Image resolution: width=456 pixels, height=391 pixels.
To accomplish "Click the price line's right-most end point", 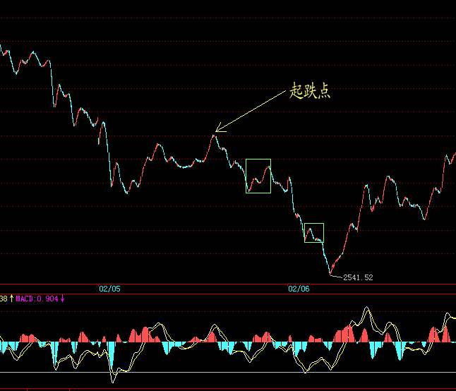I will click(x=454, y=154).
